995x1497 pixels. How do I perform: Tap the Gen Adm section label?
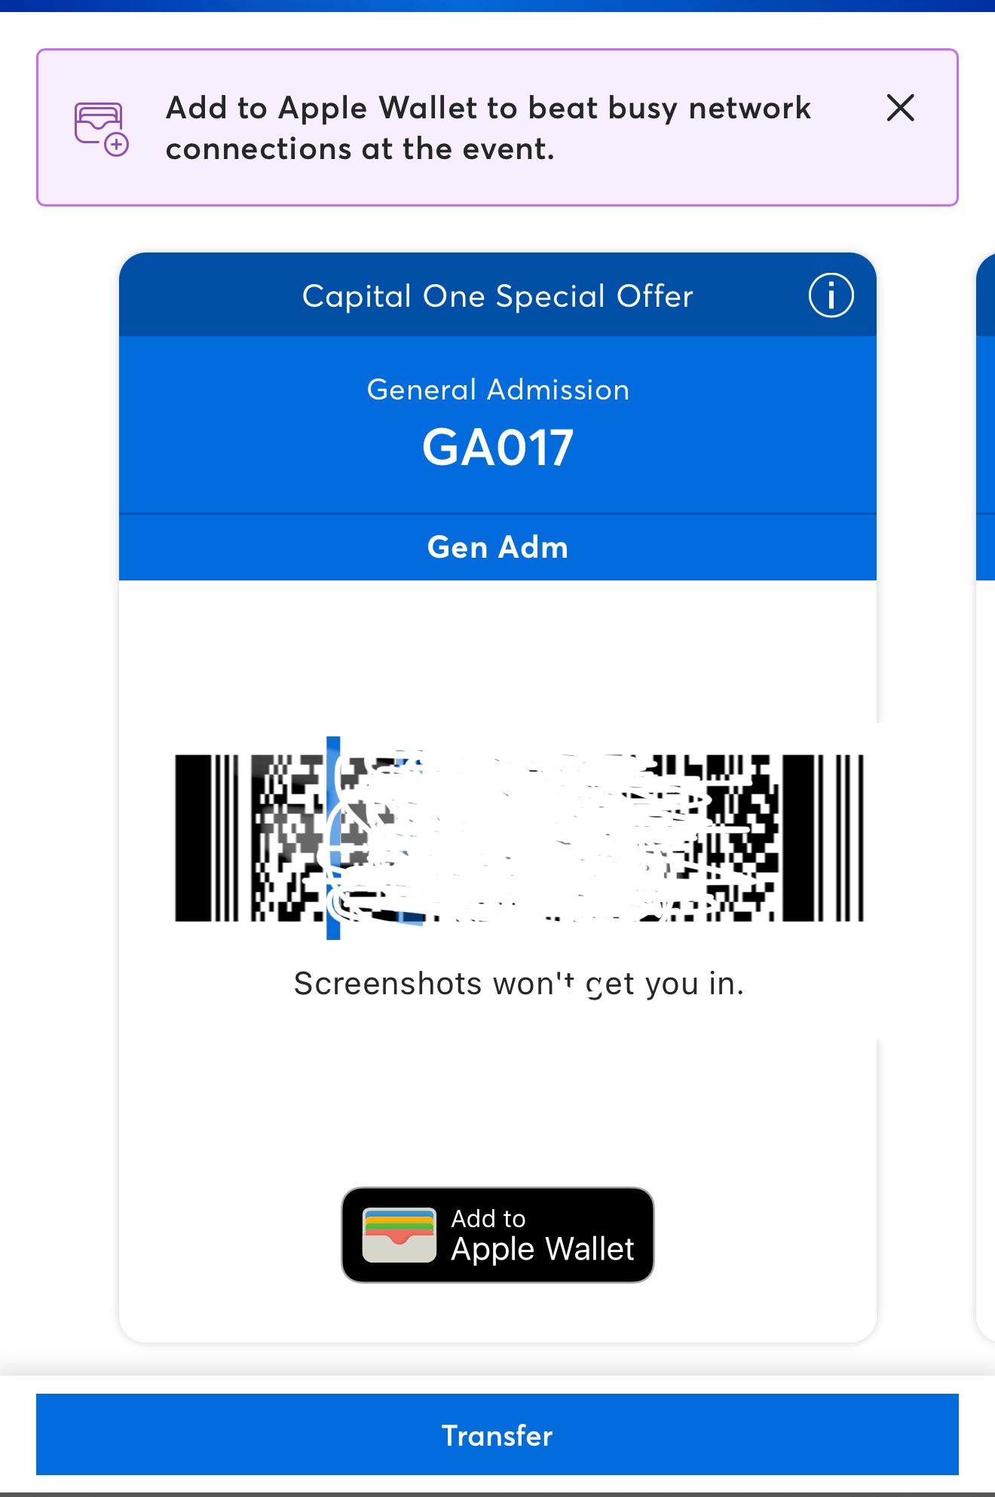[497, 547]
